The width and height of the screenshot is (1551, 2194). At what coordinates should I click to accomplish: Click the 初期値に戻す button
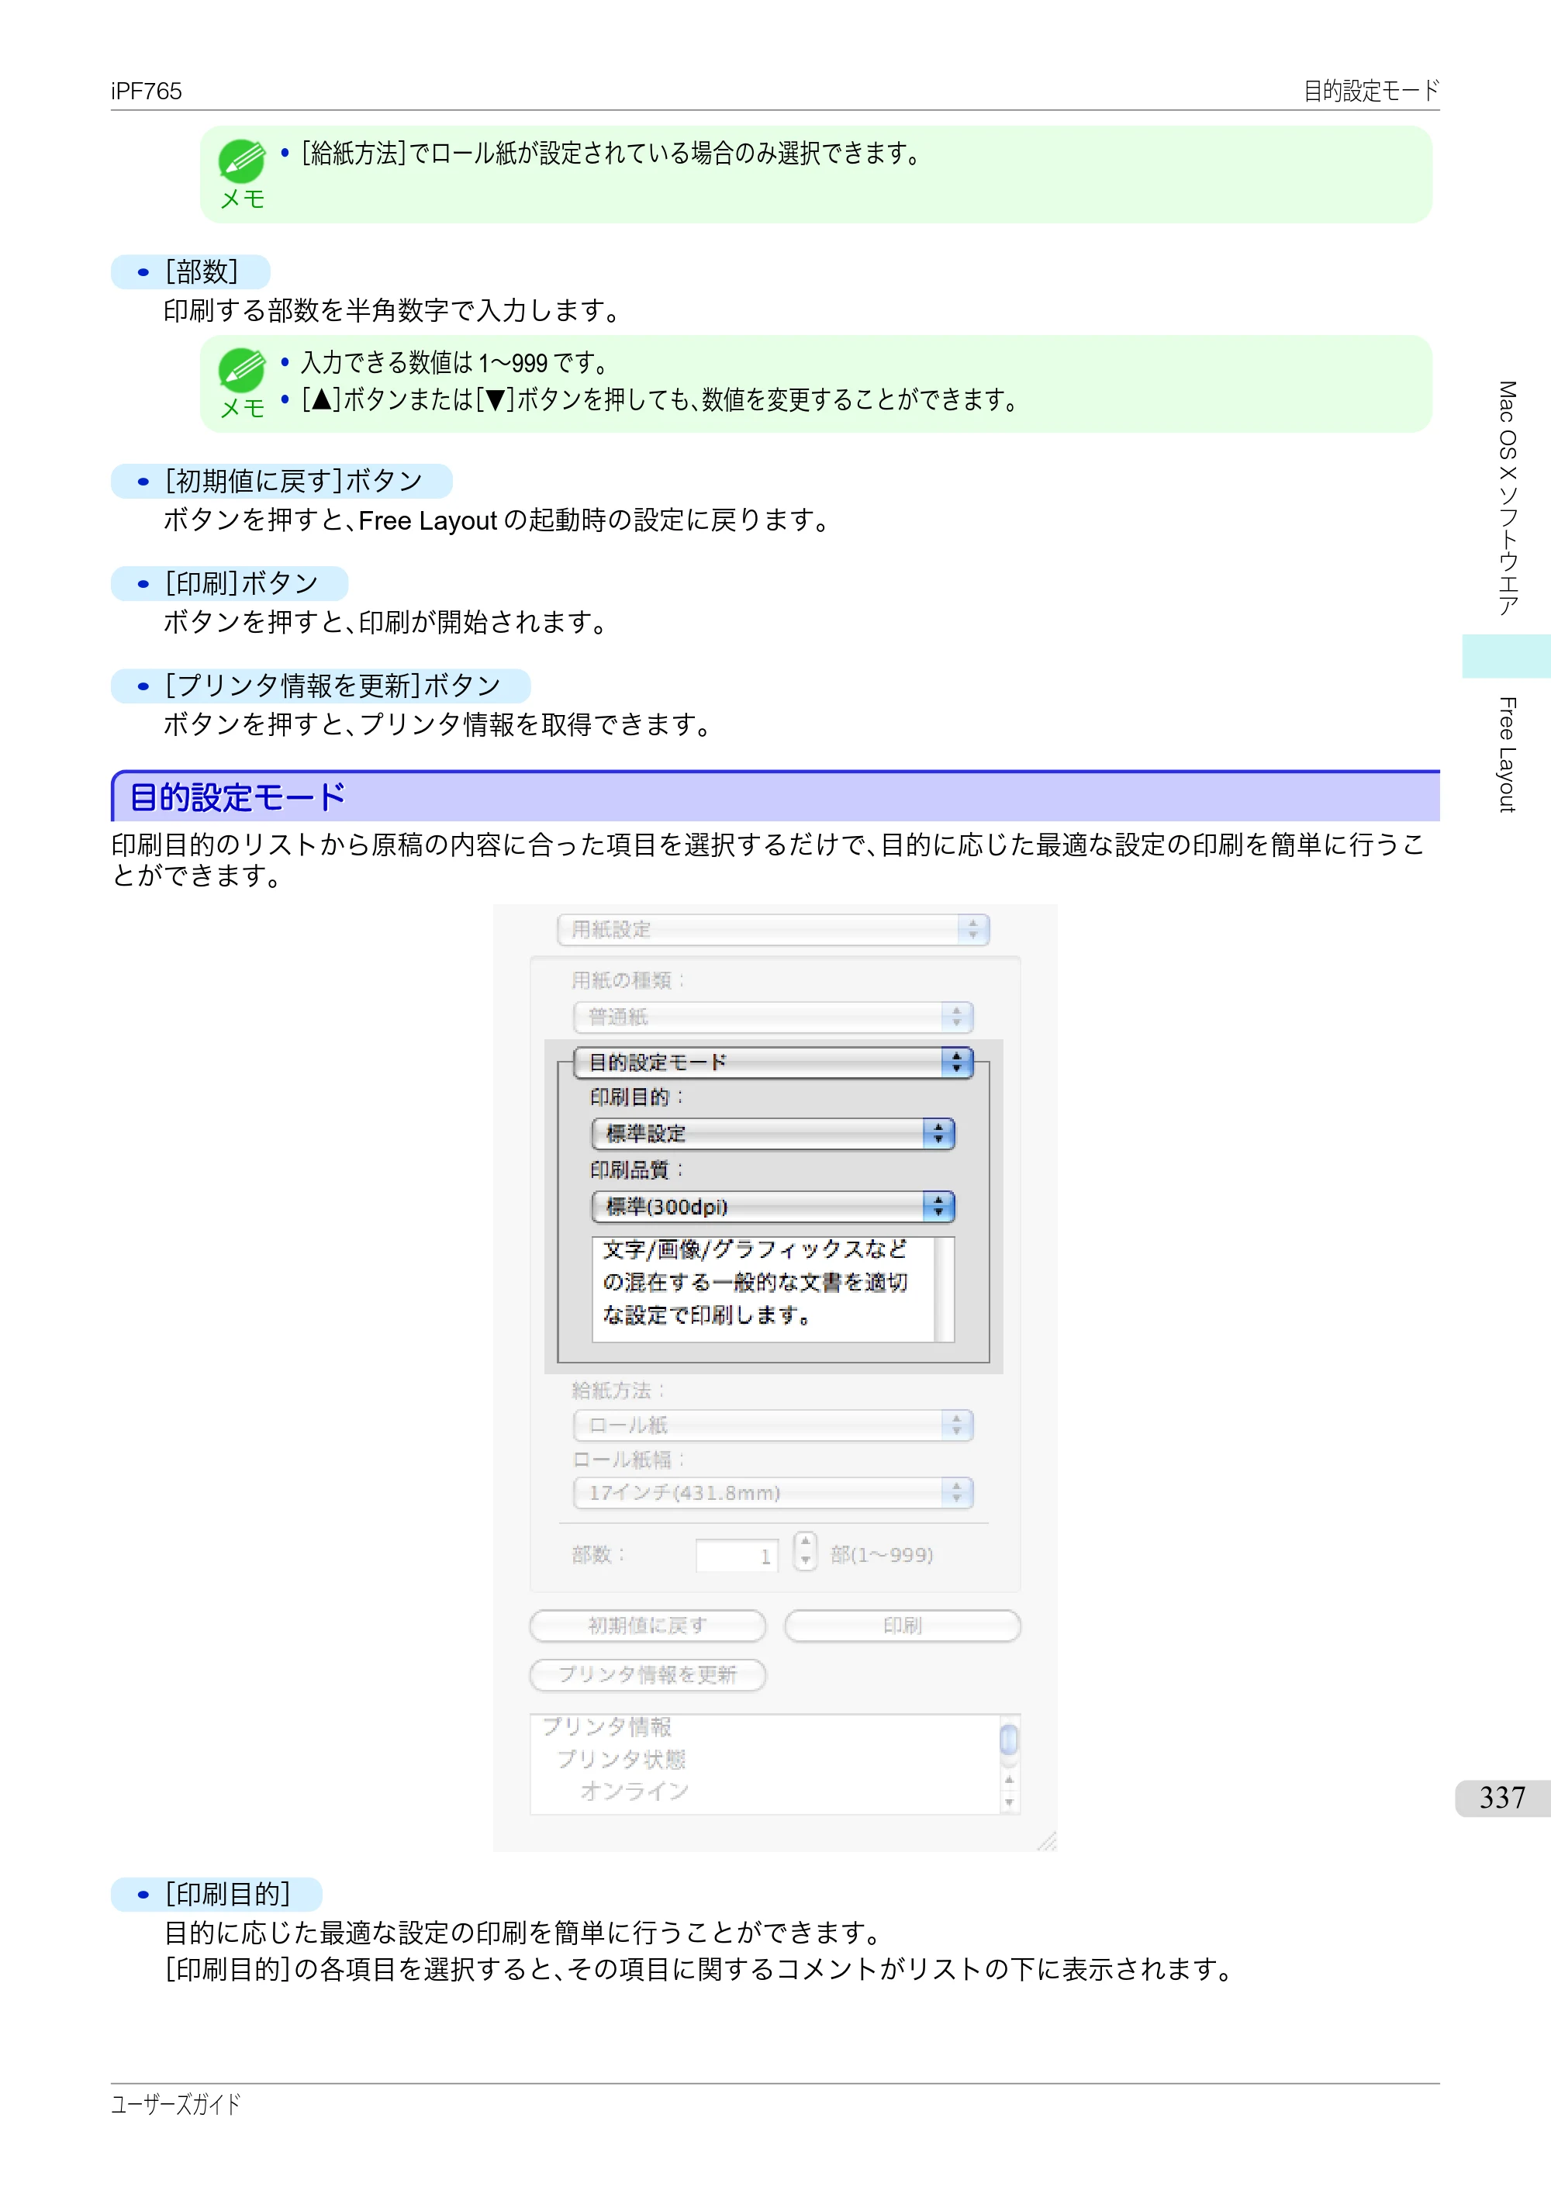tap(648, 1626)
